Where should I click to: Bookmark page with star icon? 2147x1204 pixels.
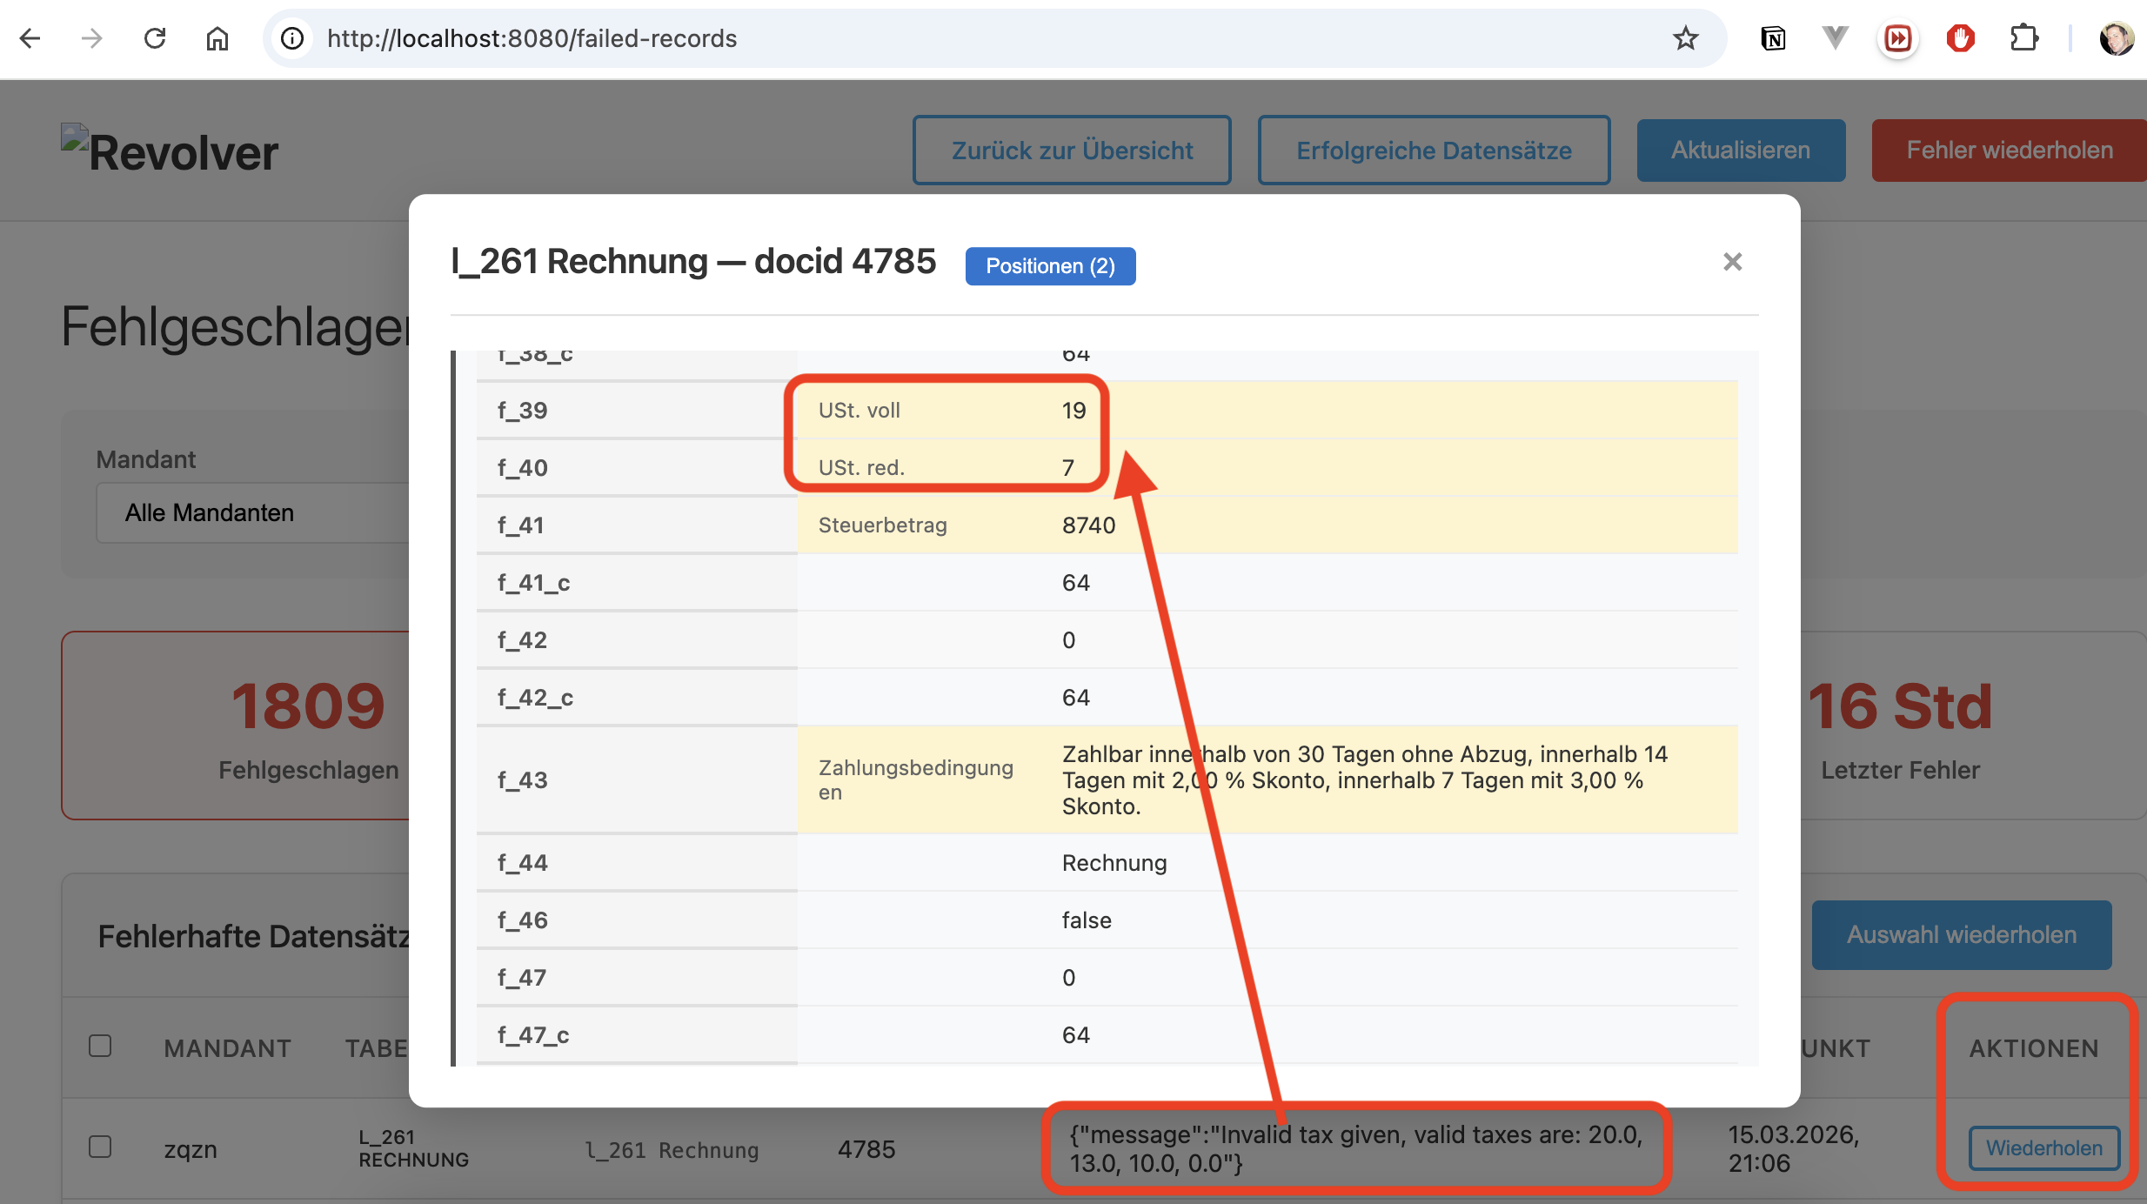[1685, 38]
